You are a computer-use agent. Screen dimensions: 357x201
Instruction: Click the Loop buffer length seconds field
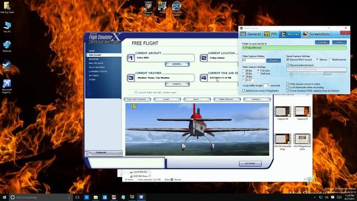267,85
